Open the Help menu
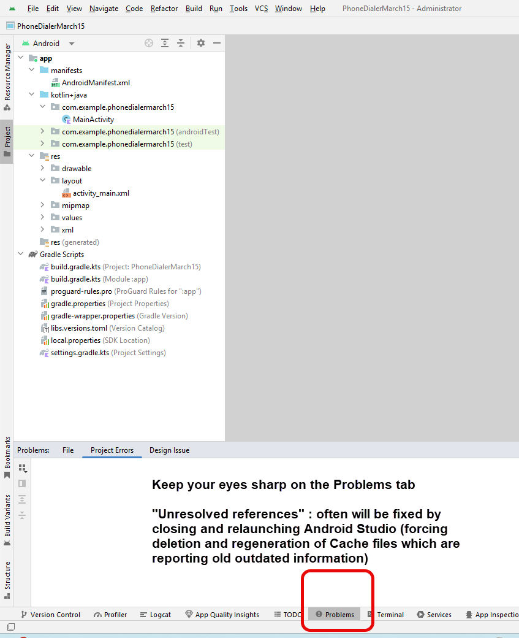The height and width of the screenshot is (638, 519). coord(317,9)
